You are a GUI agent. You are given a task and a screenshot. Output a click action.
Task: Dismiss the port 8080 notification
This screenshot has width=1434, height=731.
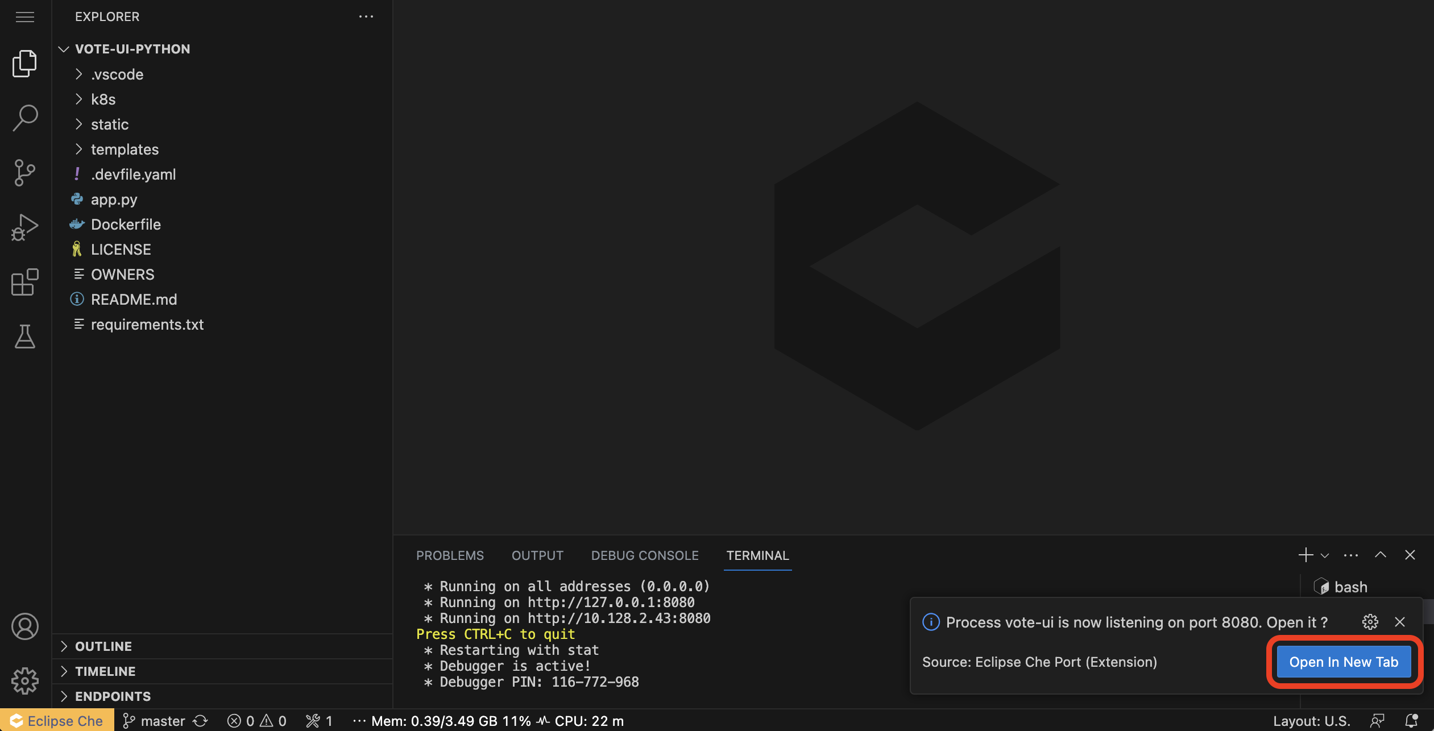[x=1400, y=622]
